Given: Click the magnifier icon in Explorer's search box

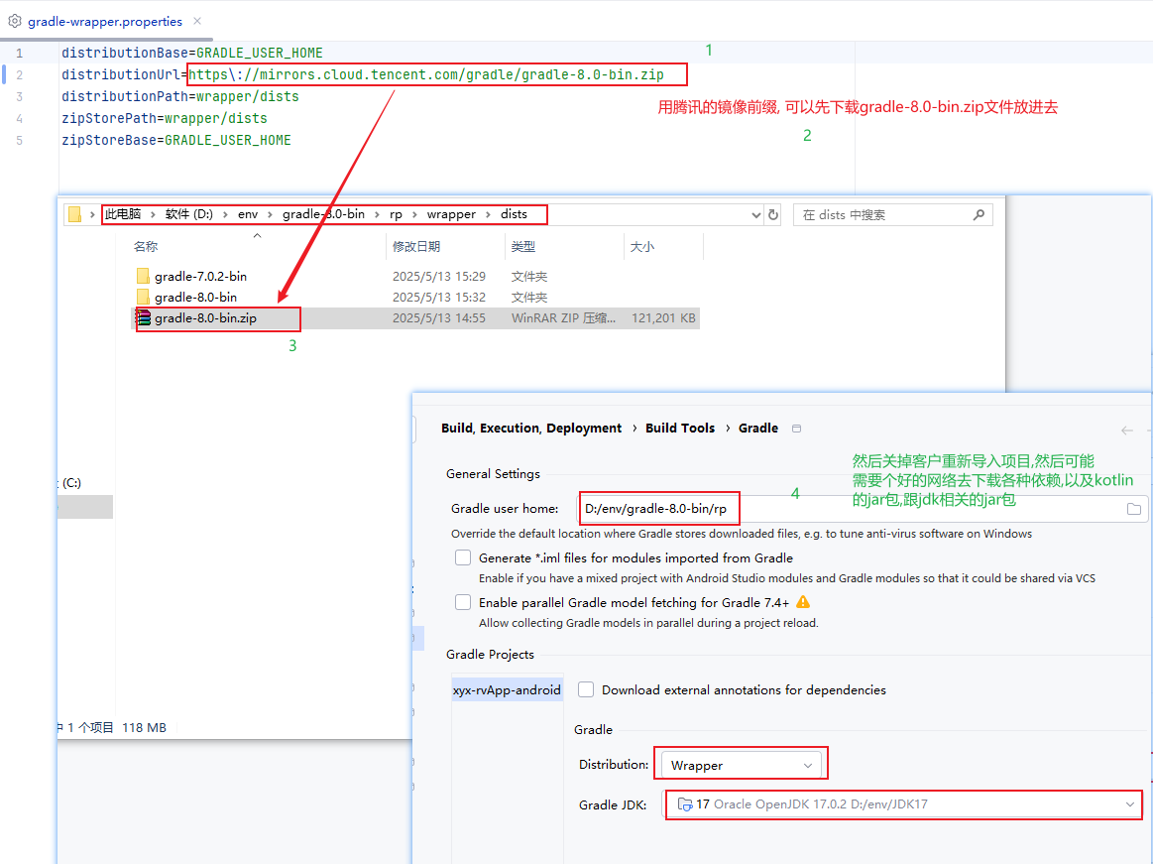Looking at the screenshot, I should click(x=979, y=215).
